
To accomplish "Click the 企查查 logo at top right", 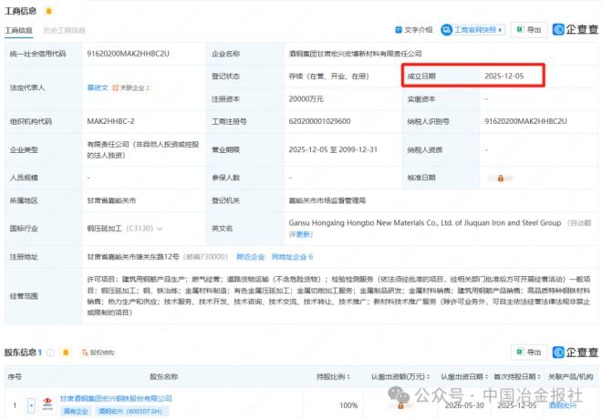I will point(576,29).
